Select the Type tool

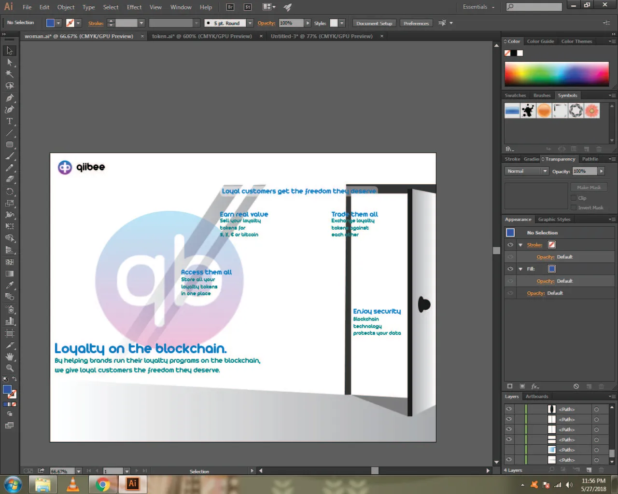point(10,121)
